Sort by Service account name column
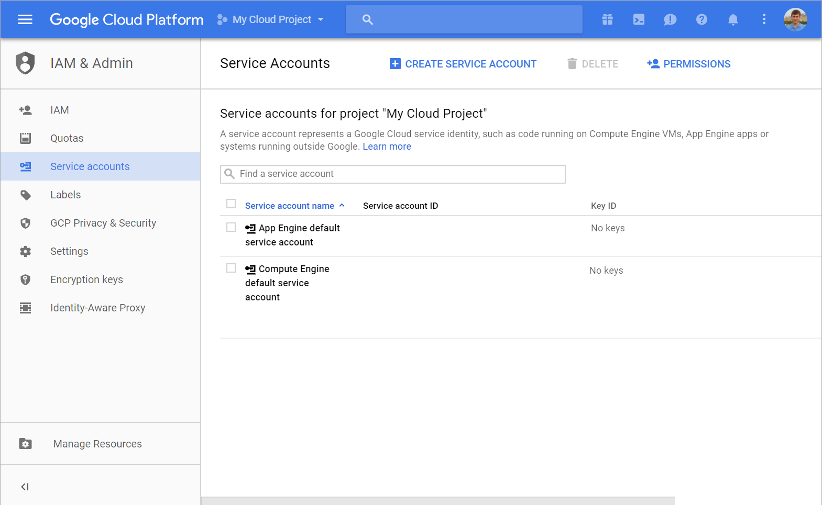The image size is (822, 505). click(x=295, y=206)
